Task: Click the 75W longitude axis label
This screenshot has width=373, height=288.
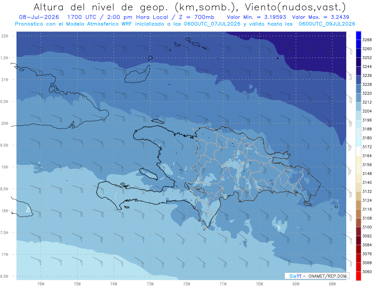Action: point(77,284)
